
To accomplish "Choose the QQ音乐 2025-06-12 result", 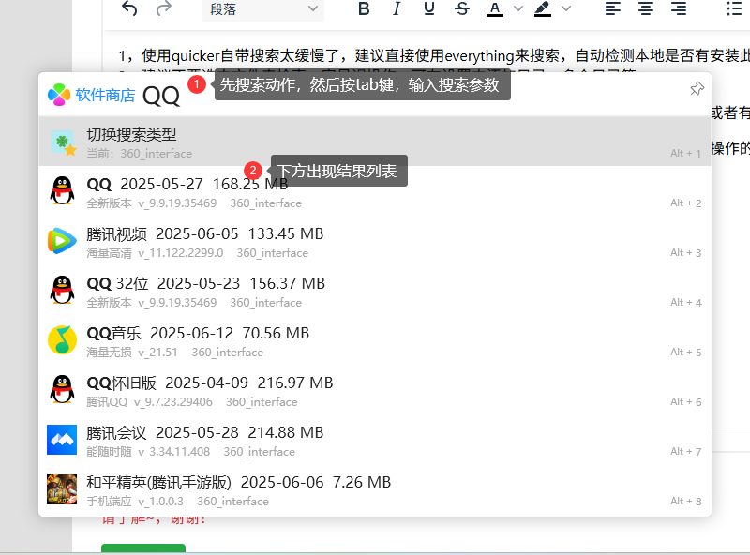I will click(375, 340).
